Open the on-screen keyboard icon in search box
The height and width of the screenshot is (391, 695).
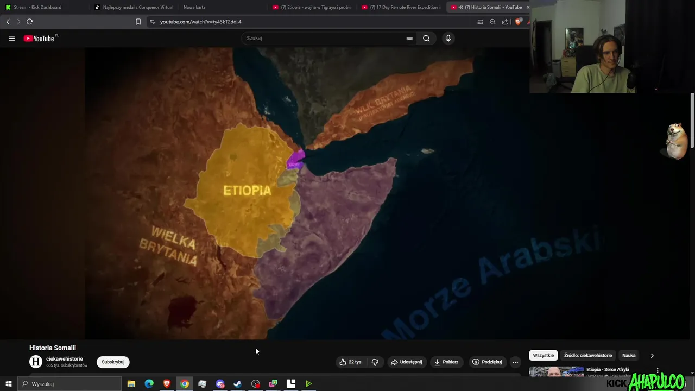409,39
